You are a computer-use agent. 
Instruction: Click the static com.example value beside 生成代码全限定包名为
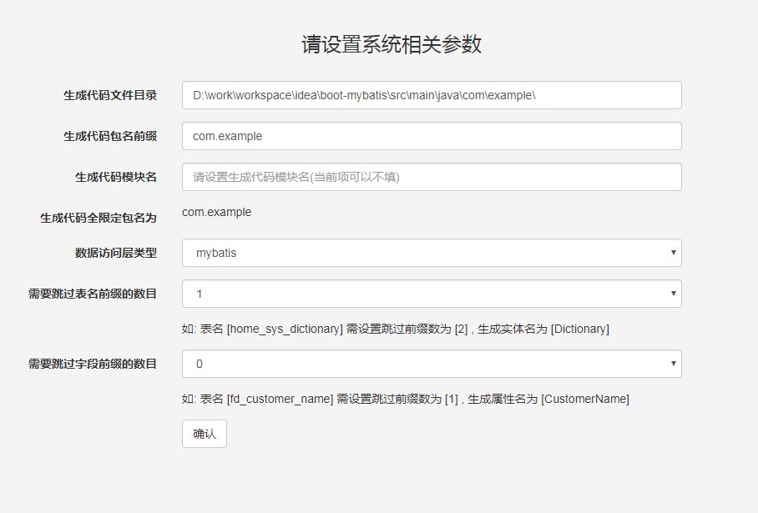(x=216, y=212)
